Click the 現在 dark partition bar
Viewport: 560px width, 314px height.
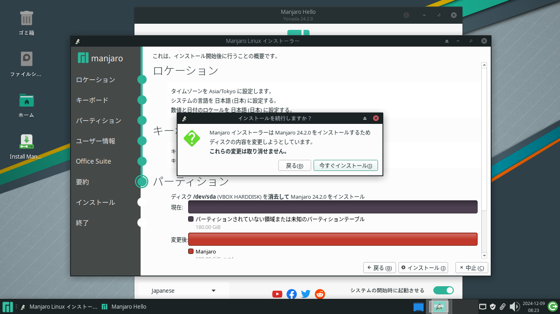tap(333, 207)
